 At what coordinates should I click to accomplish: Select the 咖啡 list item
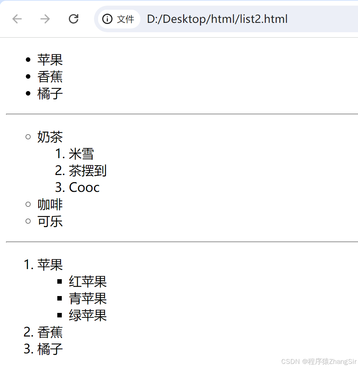click(50, 204)
